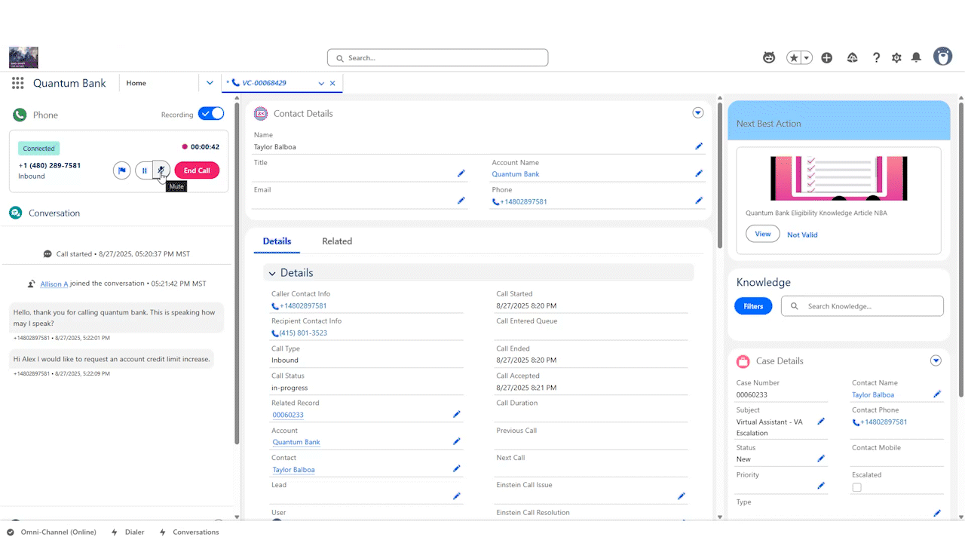Collapse the Contact Details panel
The image size is (965, 543).
[697, 112]
